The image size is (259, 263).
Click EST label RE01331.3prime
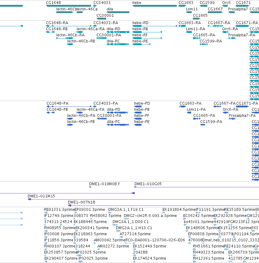point(59,210)
